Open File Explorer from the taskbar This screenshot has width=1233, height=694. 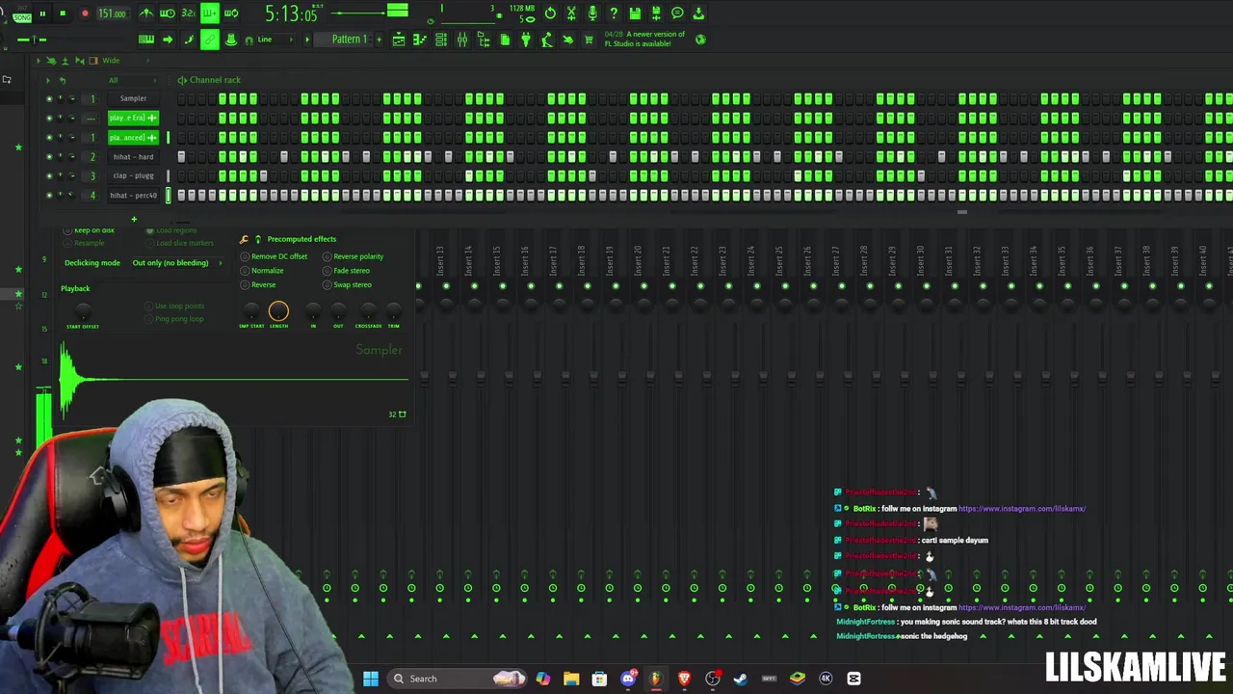[571, 679]
